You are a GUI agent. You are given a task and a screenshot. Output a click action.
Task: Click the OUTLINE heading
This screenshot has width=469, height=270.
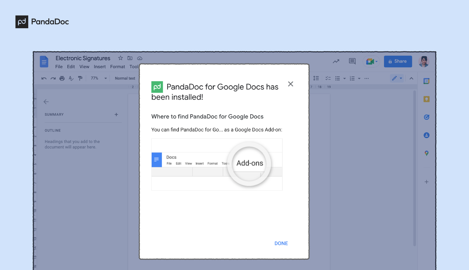pos(53,130)
